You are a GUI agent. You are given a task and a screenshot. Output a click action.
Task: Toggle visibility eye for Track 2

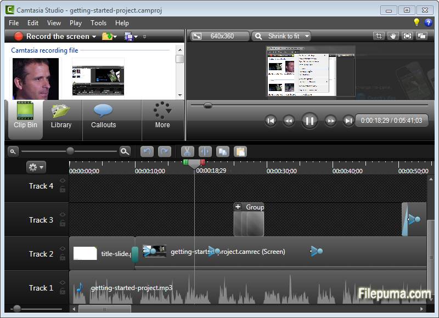[x=63, y=248]
